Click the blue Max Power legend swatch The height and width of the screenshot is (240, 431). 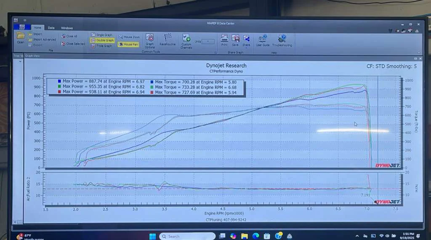[x=59, y=81]
